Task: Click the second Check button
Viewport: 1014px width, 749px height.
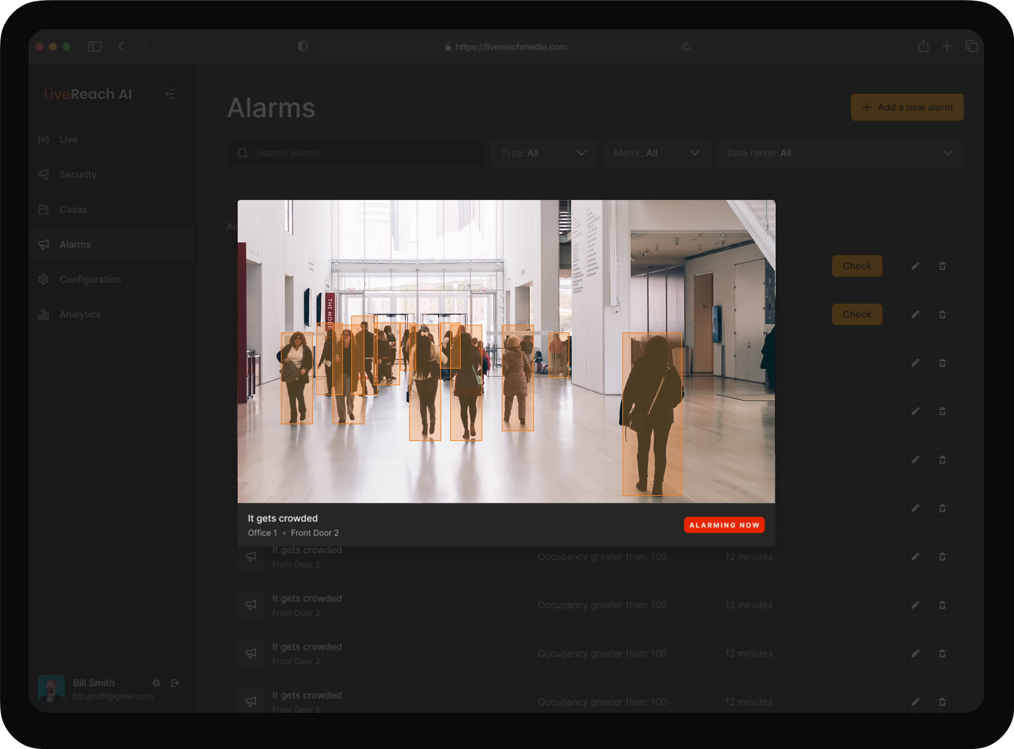Action: pos(856,315)
